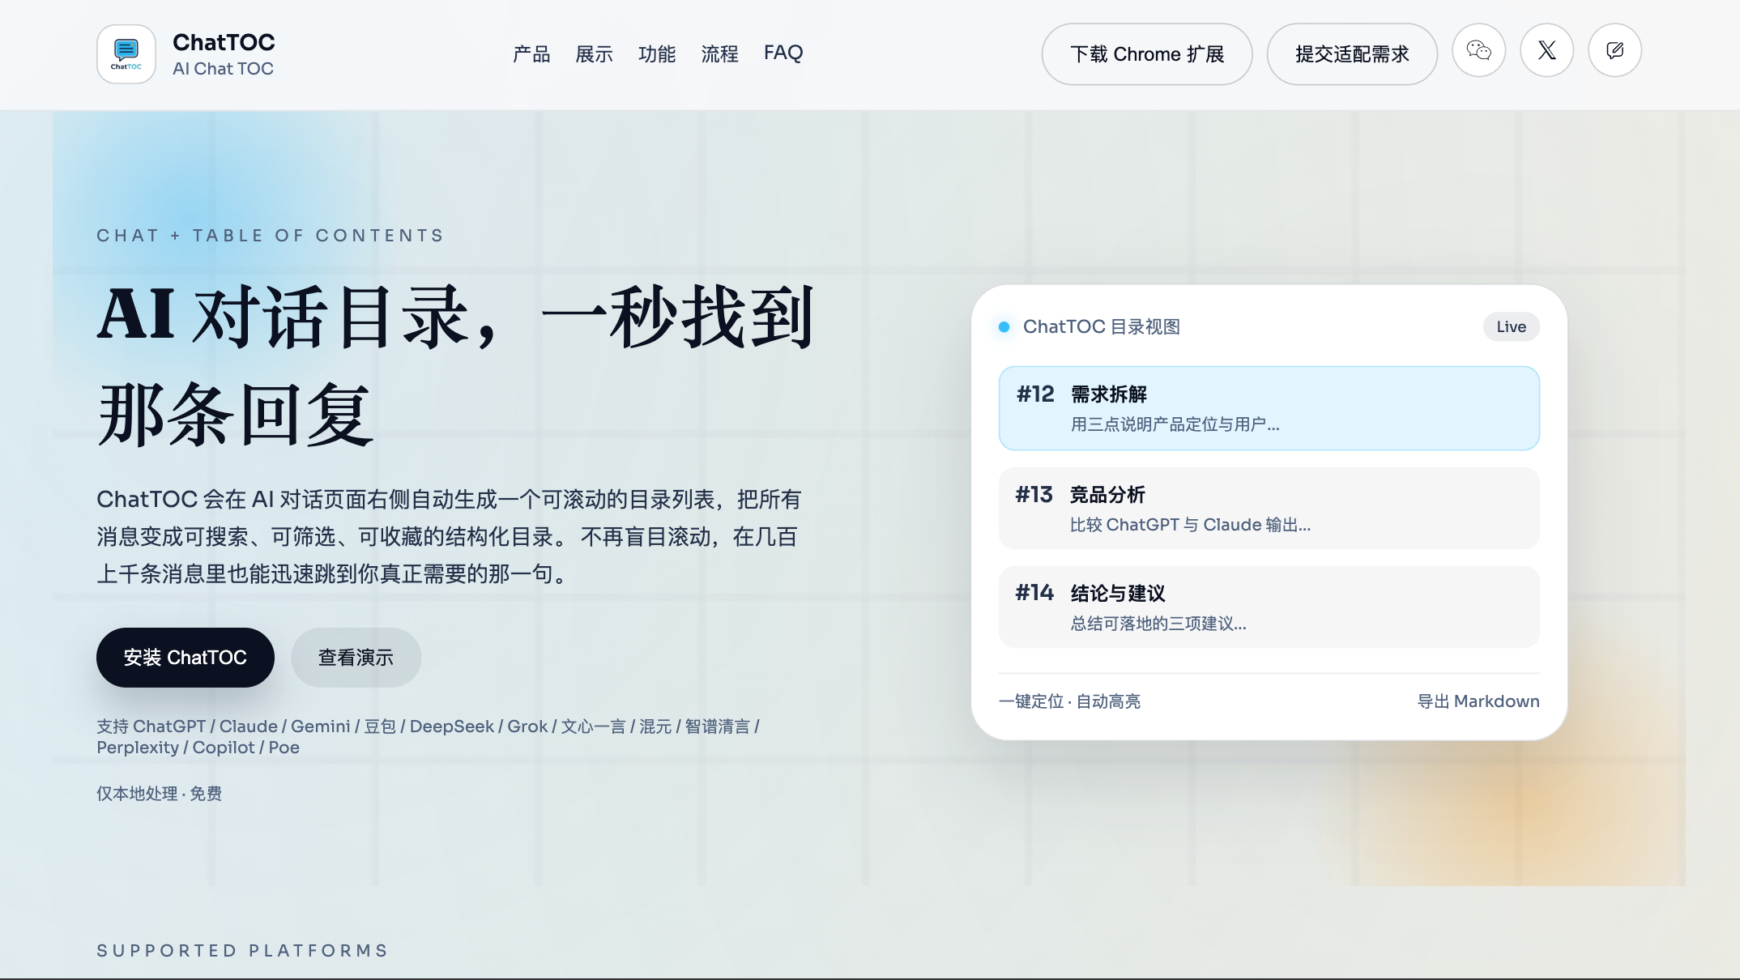Click 导出 Markdown link in card
Viewport: 1740px width, 980px height.
coord(1478,701)
